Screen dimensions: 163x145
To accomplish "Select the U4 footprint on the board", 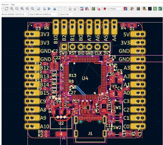I will [x=85, y=78].
